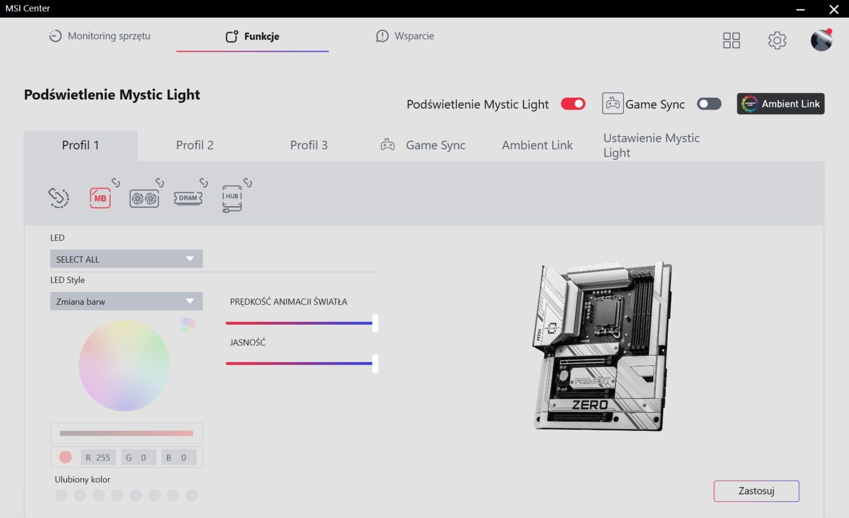Click the R 255 red value field

[98, 457]
